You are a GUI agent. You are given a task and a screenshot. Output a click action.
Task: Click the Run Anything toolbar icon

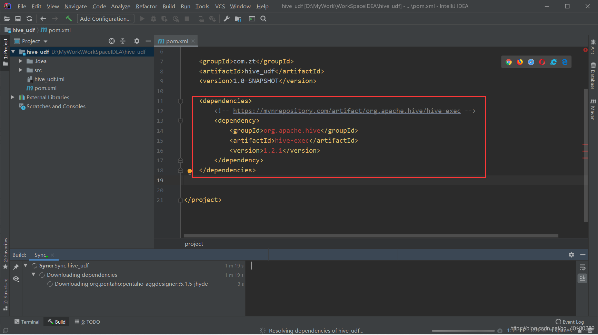[252, 19]
